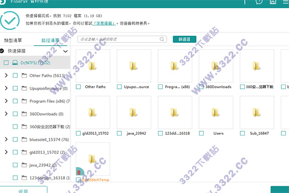Open the hamburger menu icon
This screenshot has height=193, width=289.
tap(286, 2)
